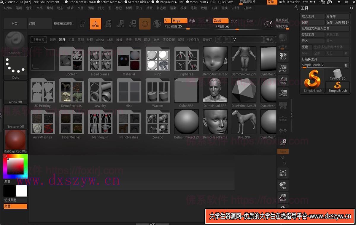Open the Z插件 menu
The height and width of the screenshot is (225, 356).
coord(236,8)
